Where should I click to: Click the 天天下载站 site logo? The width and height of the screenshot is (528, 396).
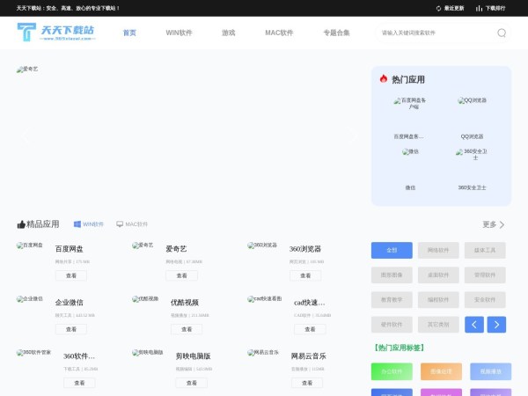point(56,33)
